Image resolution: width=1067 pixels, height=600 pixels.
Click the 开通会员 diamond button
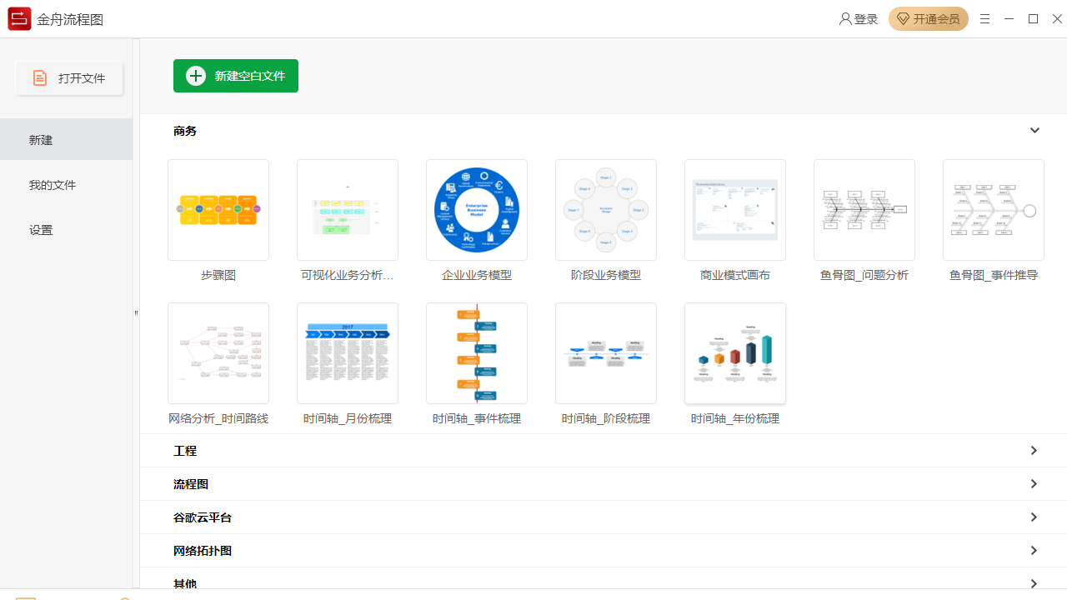pyautogui.click(x=928, y=19)
